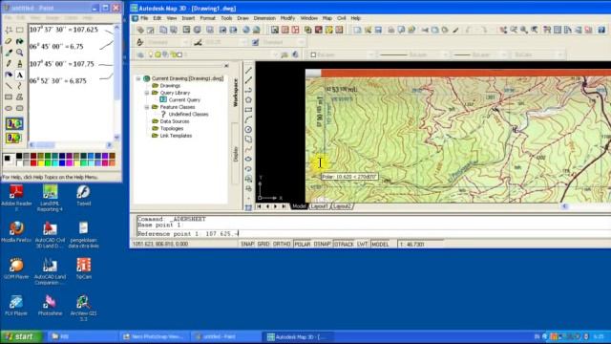This screenshot has height=344, width=611.
Task: Toggle LWT lineweight display
Action: click(363, 245)
